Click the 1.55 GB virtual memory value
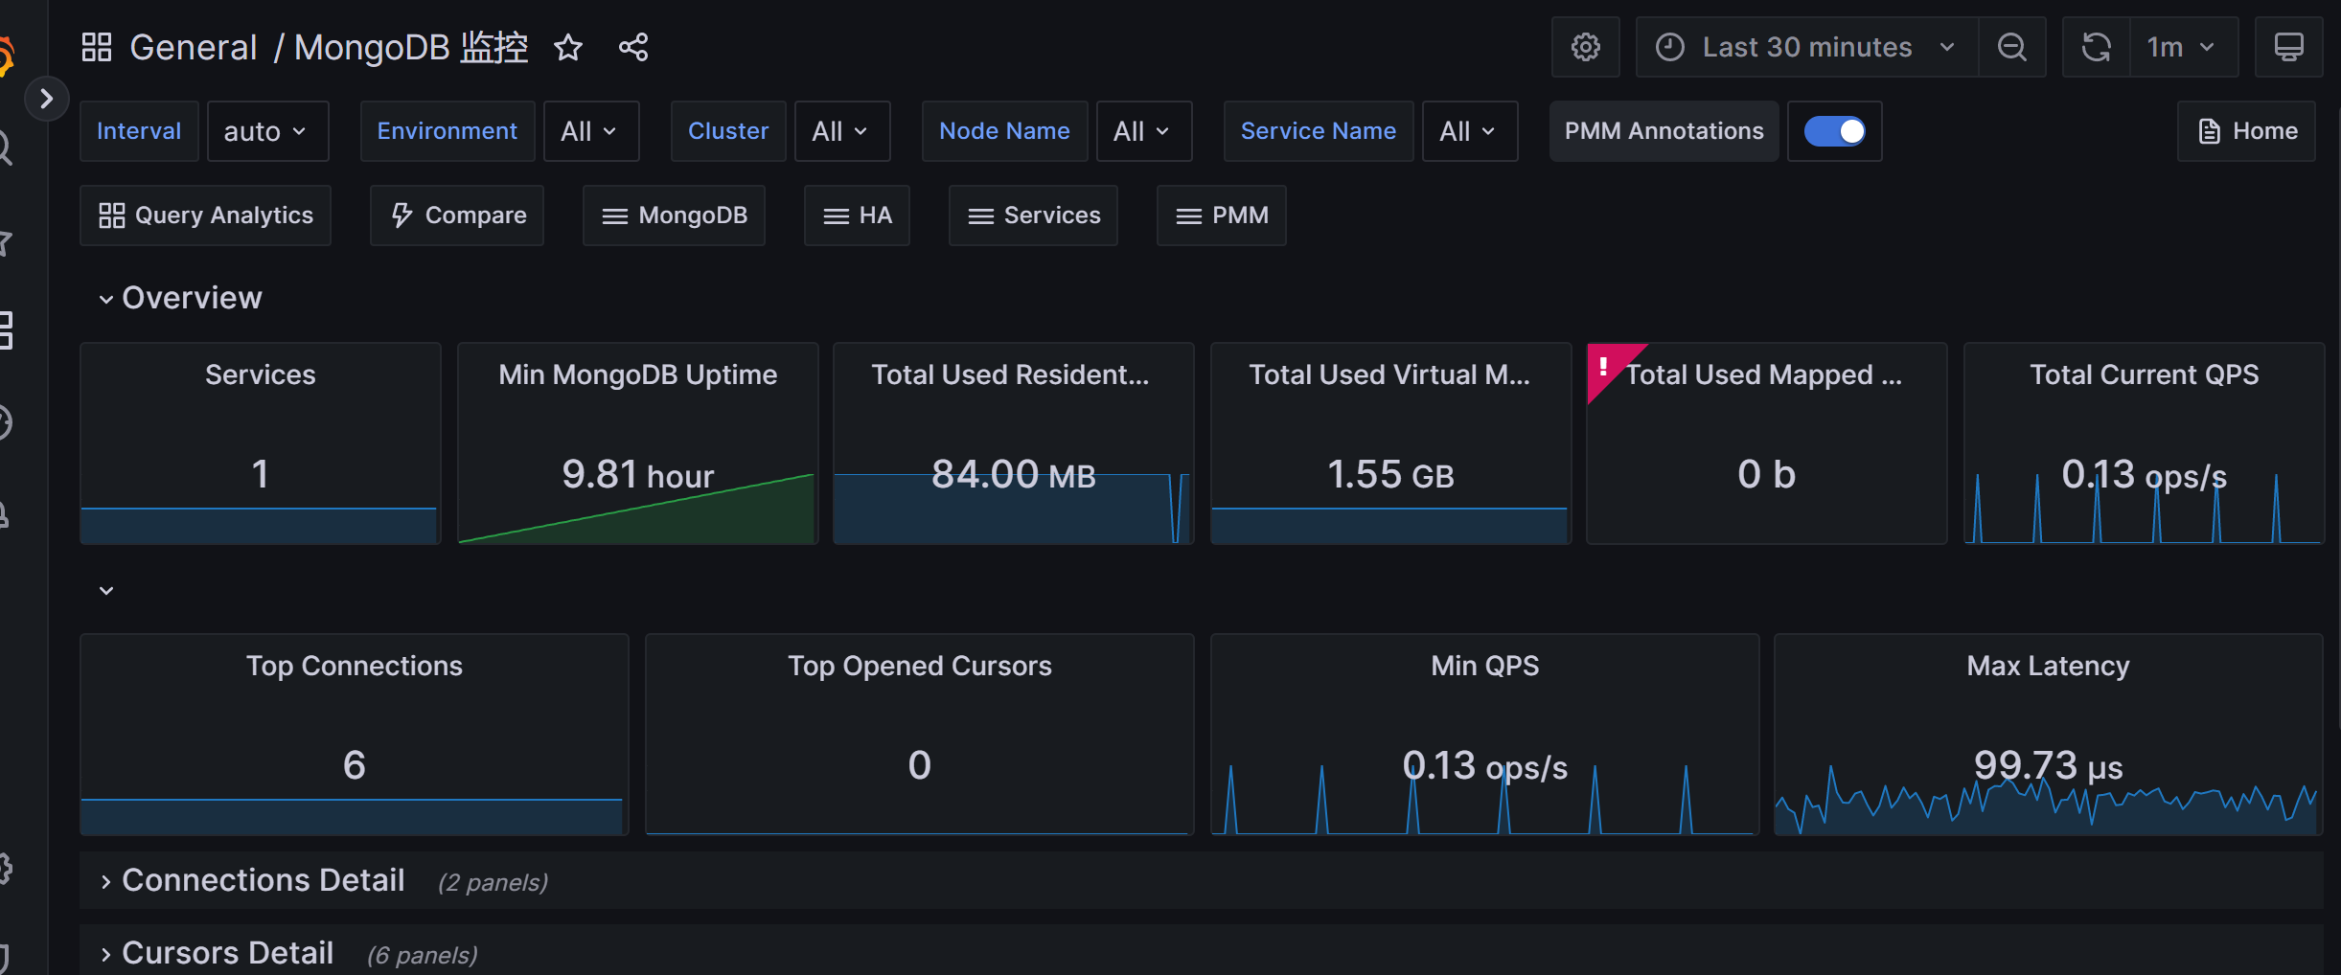 1391,474
